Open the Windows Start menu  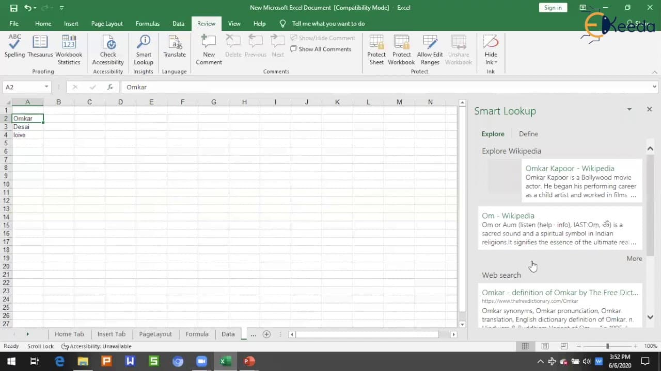point(11,361)
